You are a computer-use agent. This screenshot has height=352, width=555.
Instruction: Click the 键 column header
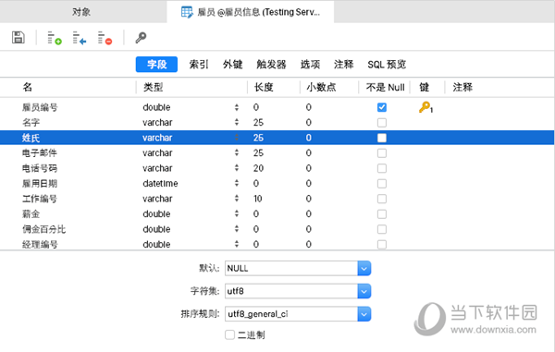point(425,87)
